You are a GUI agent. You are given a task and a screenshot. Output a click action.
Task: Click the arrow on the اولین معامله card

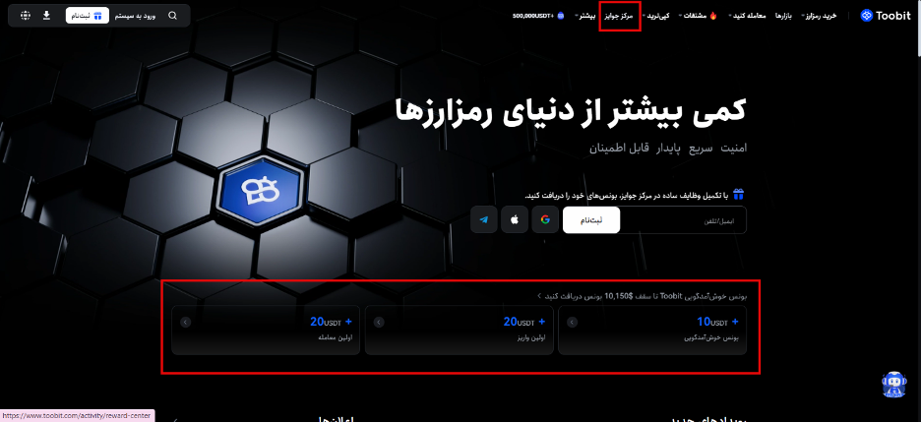[186, 322]
